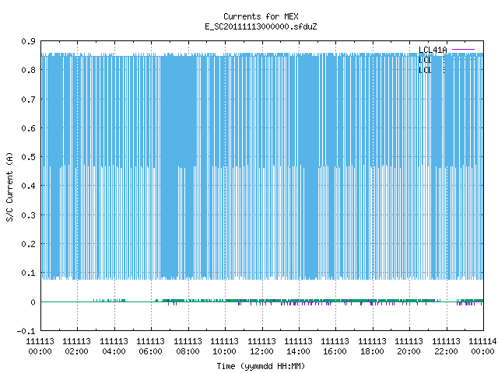Click the y-axis tick value 0
The image size is (498, 373).
coord(33,302)
